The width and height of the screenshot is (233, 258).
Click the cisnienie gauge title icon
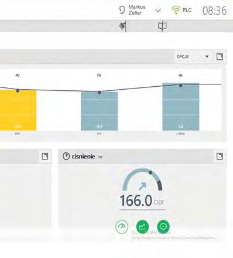pyautogui.click(x=66, y=156)
